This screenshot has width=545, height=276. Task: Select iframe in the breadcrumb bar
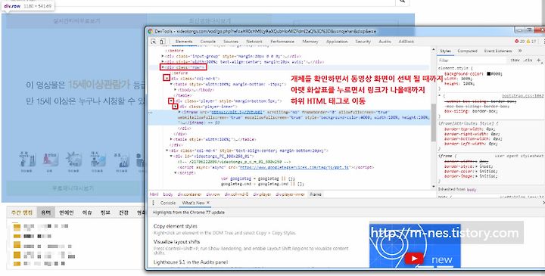(315, 194)
